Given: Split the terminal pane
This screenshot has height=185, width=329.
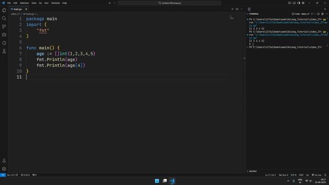Looking at the screenshot, I should tap(318, 14).
